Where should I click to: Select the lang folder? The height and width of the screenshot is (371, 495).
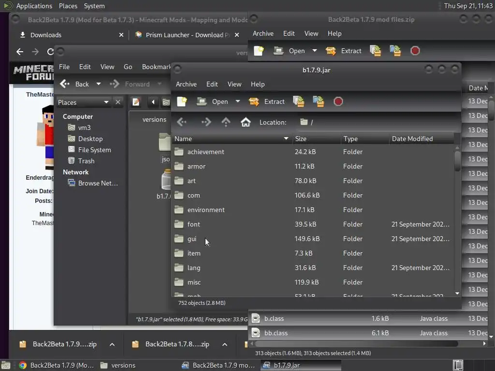tap(313, 268)
